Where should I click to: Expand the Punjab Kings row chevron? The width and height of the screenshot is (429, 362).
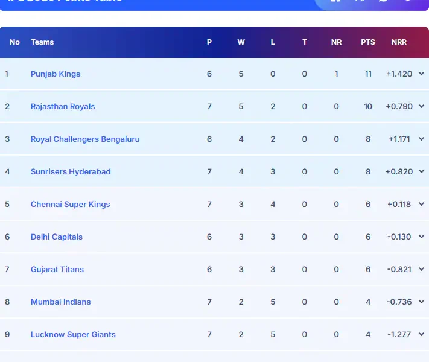tap(421, 74)
